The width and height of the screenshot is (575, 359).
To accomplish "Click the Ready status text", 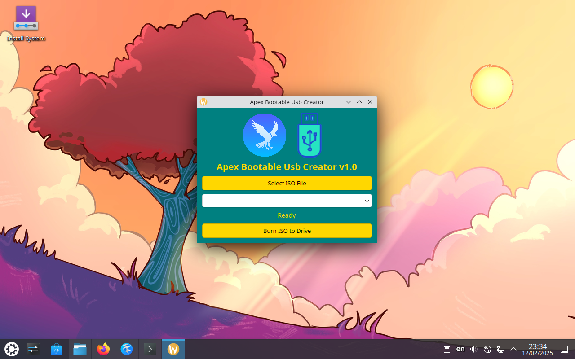I will [287, 215].
